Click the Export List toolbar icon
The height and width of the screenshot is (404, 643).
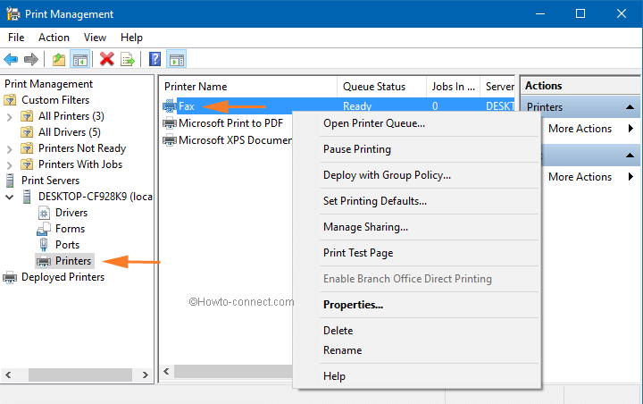coord(128,60)
